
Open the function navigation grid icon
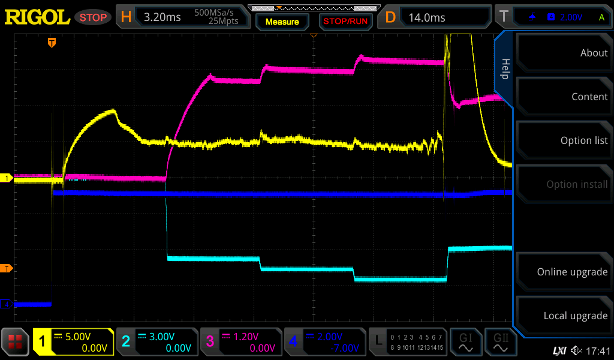pos(16,343)
